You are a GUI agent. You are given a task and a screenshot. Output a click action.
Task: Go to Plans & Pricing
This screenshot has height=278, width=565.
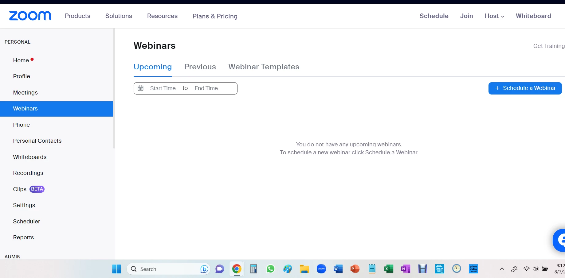tap(215, 16)
